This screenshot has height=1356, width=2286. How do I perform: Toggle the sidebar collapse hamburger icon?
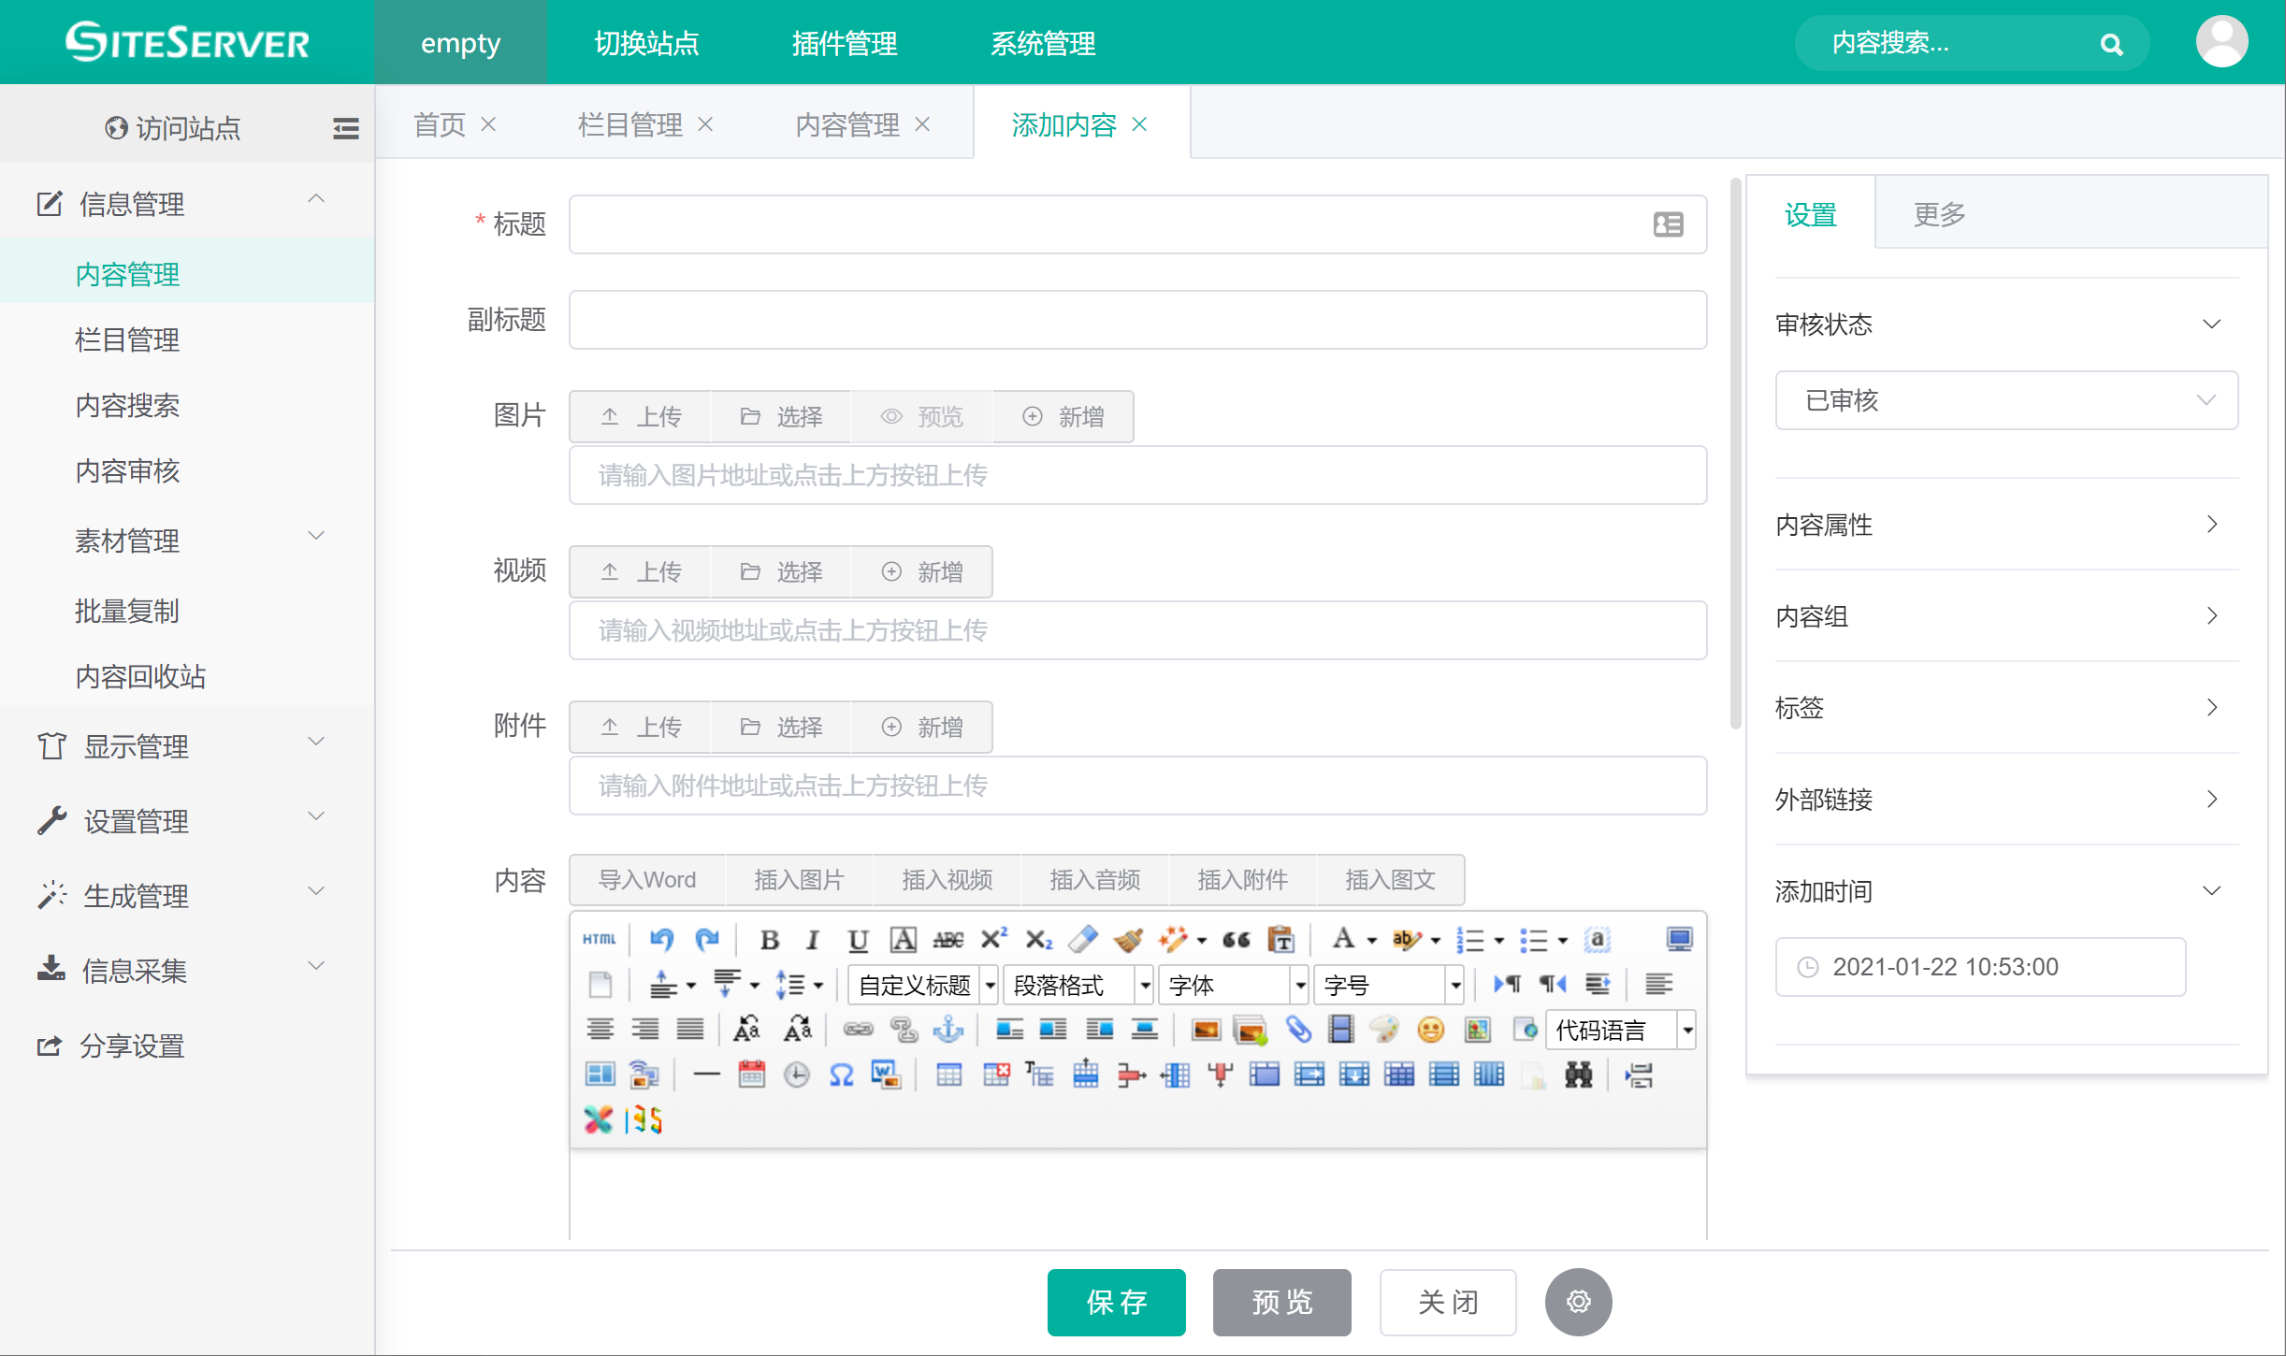click(x=346, y=128)
